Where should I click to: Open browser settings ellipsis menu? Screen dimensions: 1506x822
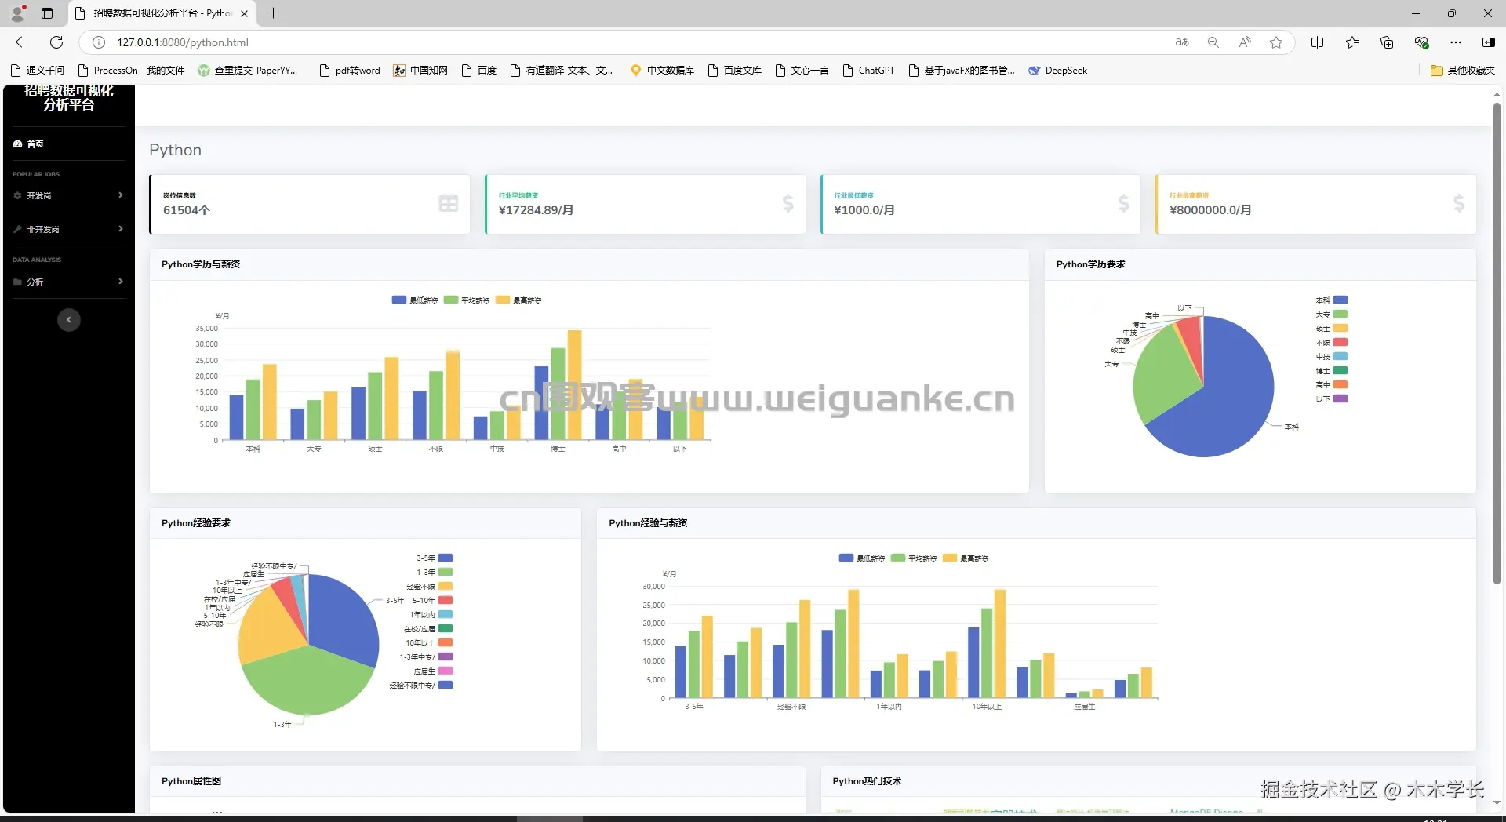[1456, 42]
